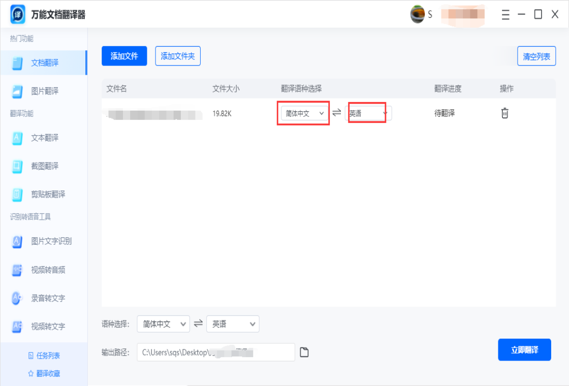Click 清空列表 to clear the list

tap(536, 56)
